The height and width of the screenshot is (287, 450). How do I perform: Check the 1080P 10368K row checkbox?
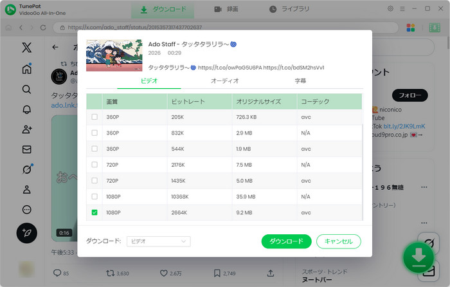[94, 196]
